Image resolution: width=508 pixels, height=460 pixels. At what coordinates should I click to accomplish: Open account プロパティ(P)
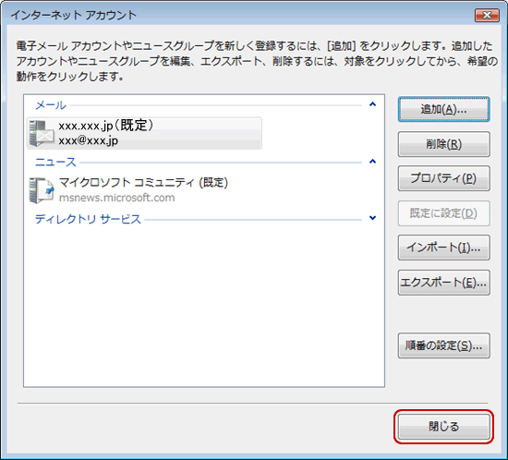444,178
